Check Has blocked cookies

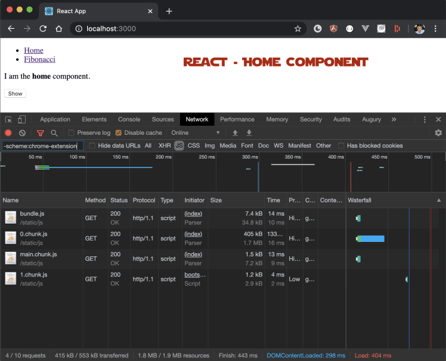341,146
